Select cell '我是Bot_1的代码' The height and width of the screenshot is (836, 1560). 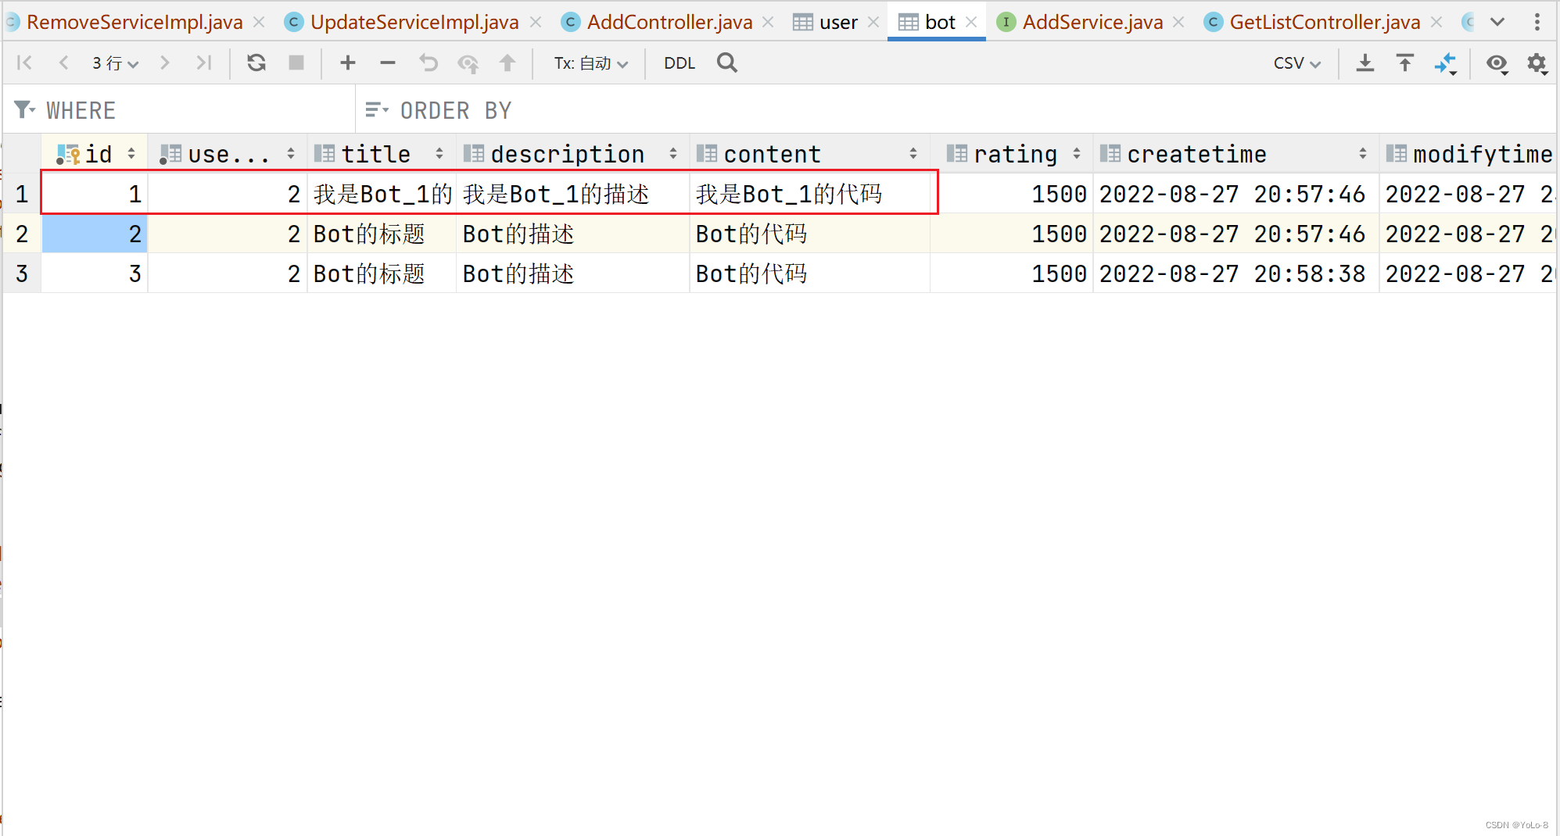809,194
